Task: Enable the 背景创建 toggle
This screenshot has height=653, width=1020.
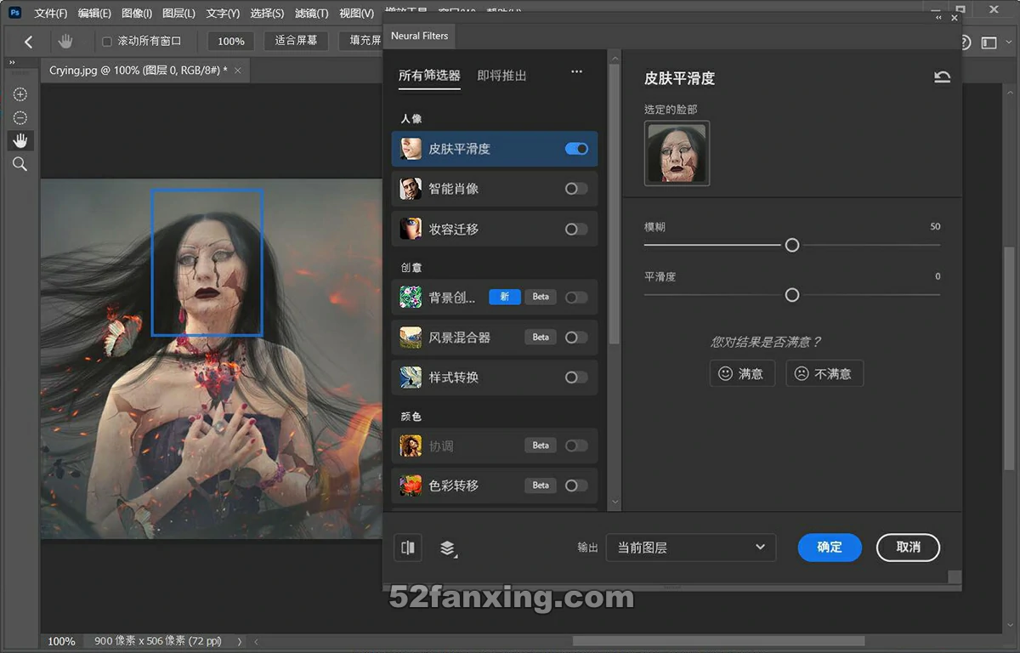Action: 576,297
